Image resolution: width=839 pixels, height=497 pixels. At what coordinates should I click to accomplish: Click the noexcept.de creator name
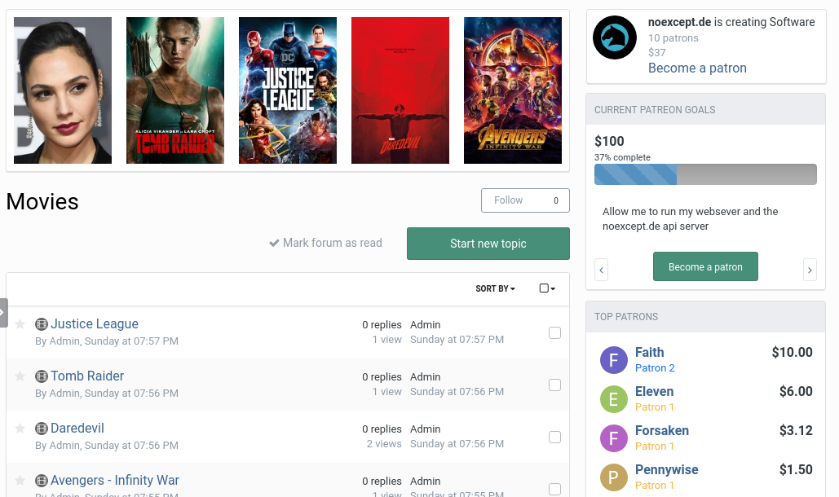pyautogui.click(x=679, y=22)
